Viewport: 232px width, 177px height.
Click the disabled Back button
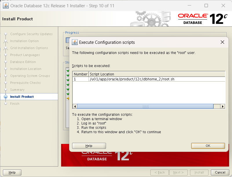tap(160, 172)
